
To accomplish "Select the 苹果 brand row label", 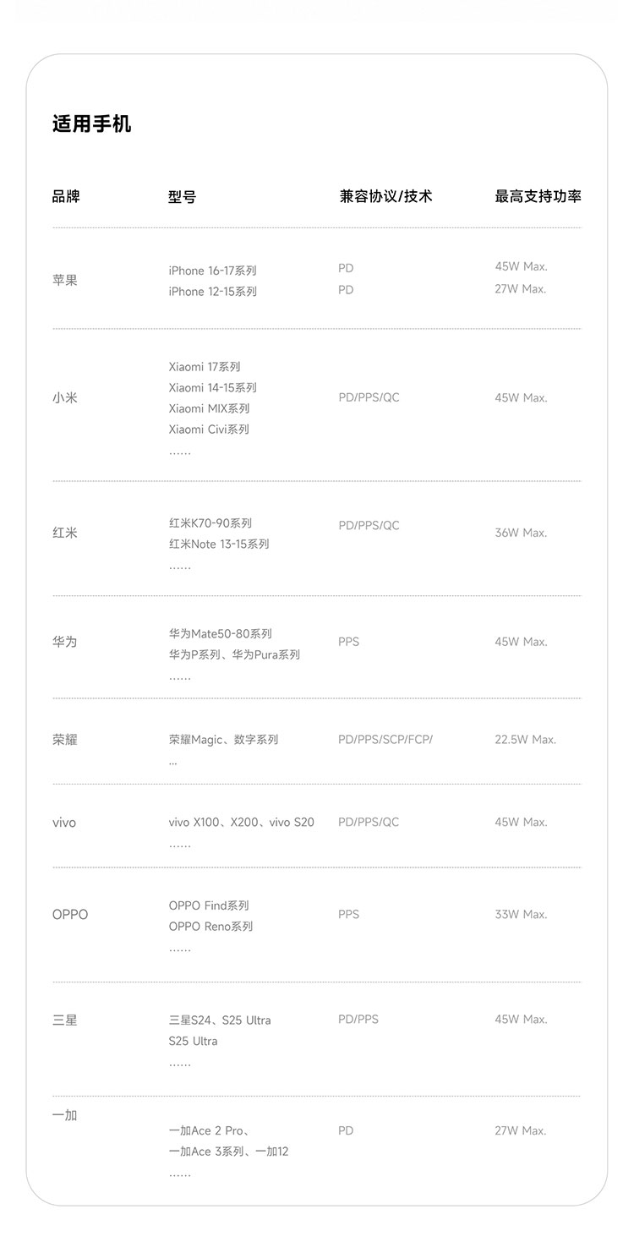I will 64,280.
